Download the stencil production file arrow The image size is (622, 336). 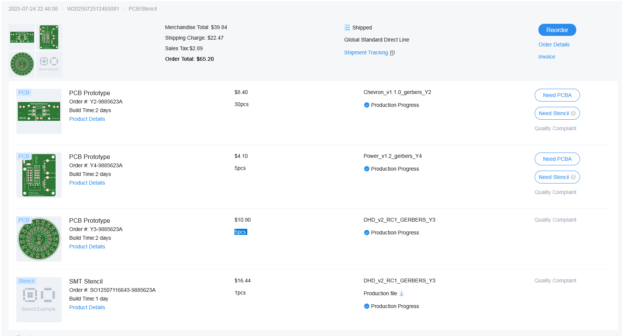tap(402, 293)
